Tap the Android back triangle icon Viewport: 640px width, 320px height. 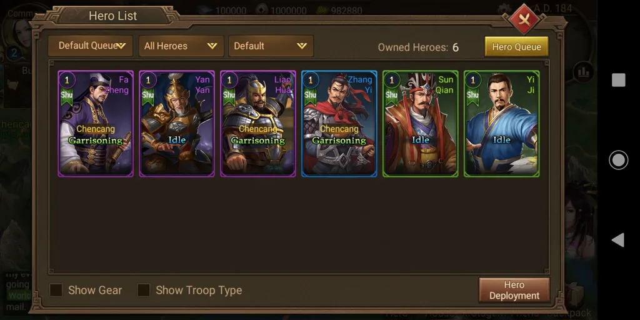pyautogui.click(x=618, y=240)
